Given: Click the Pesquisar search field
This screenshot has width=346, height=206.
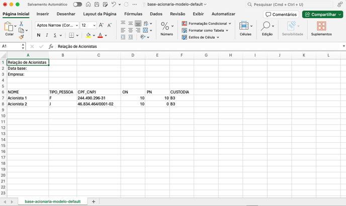Looking at the screenshot, I should [289, 5].
